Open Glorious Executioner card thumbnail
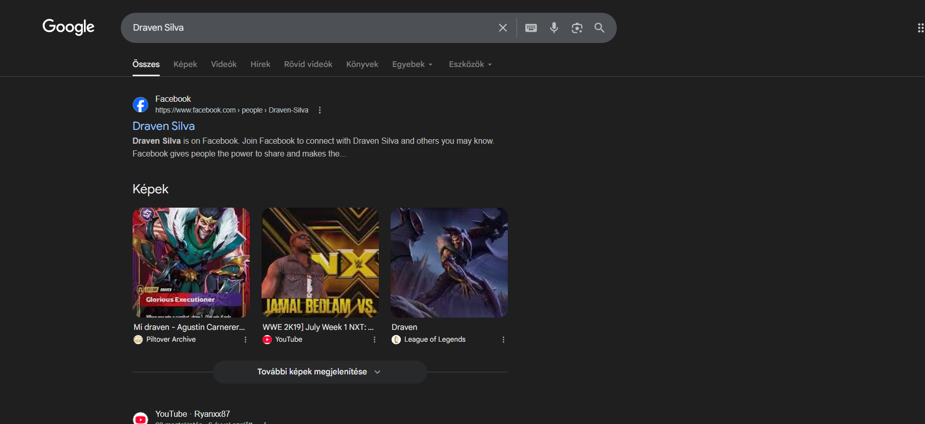 pos(191,262)
